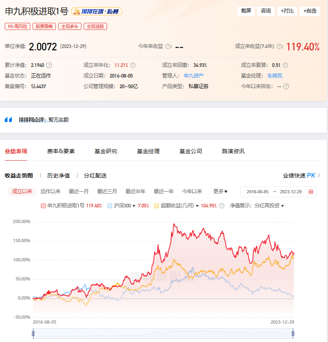Screen dimensions: 328x342
Task: Switch to the 费率&要素 tab
Action: tap(61, 151)
